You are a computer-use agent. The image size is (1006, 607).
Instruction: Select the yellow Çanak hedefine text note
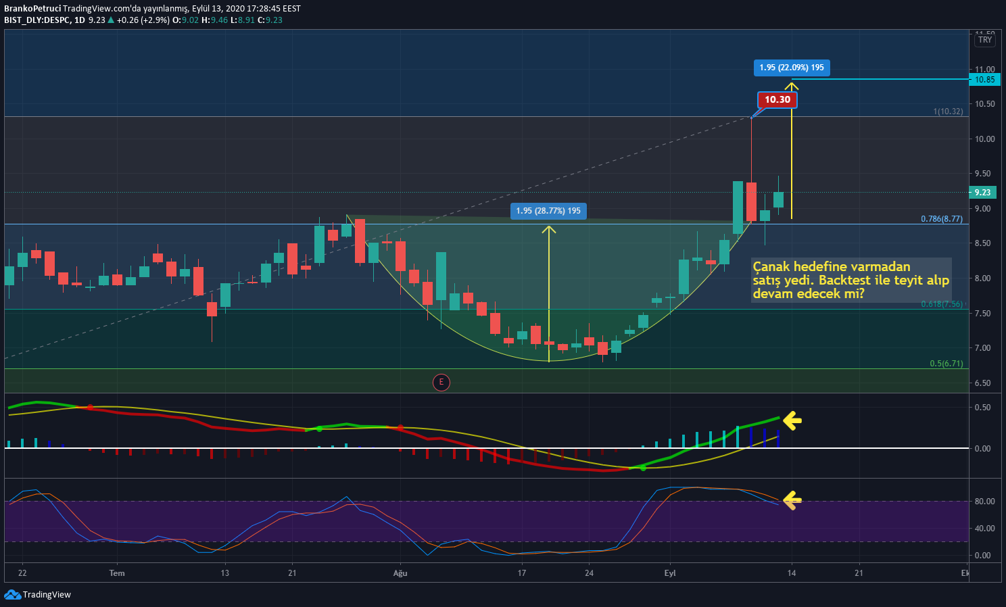(851, 280)
